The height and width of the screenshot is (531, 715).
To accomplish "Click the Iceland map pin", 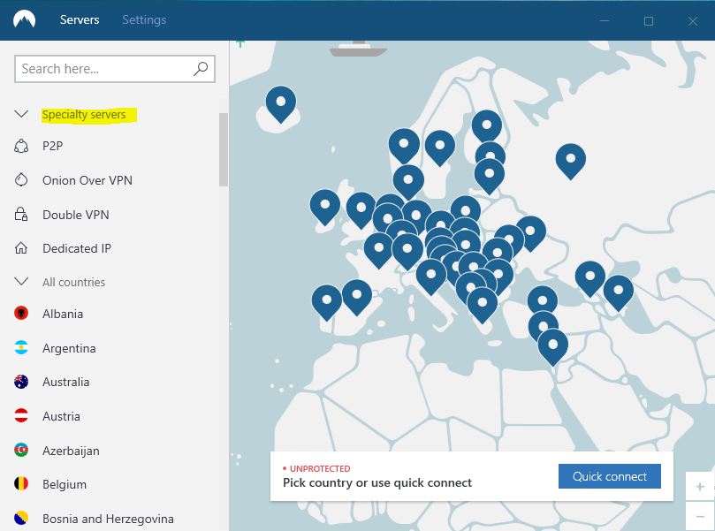I will click(x=281, y=102).
